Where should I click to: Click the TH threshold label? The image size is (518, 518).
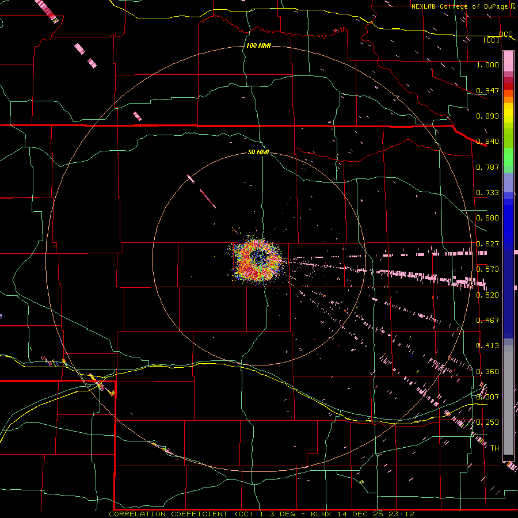(x=494, y=448)
